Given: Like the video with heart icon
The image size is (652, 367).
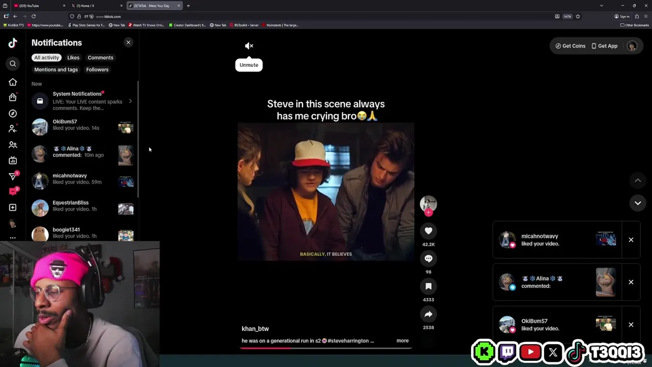Looking at the screenshot, I should click(x=428, y=231).
